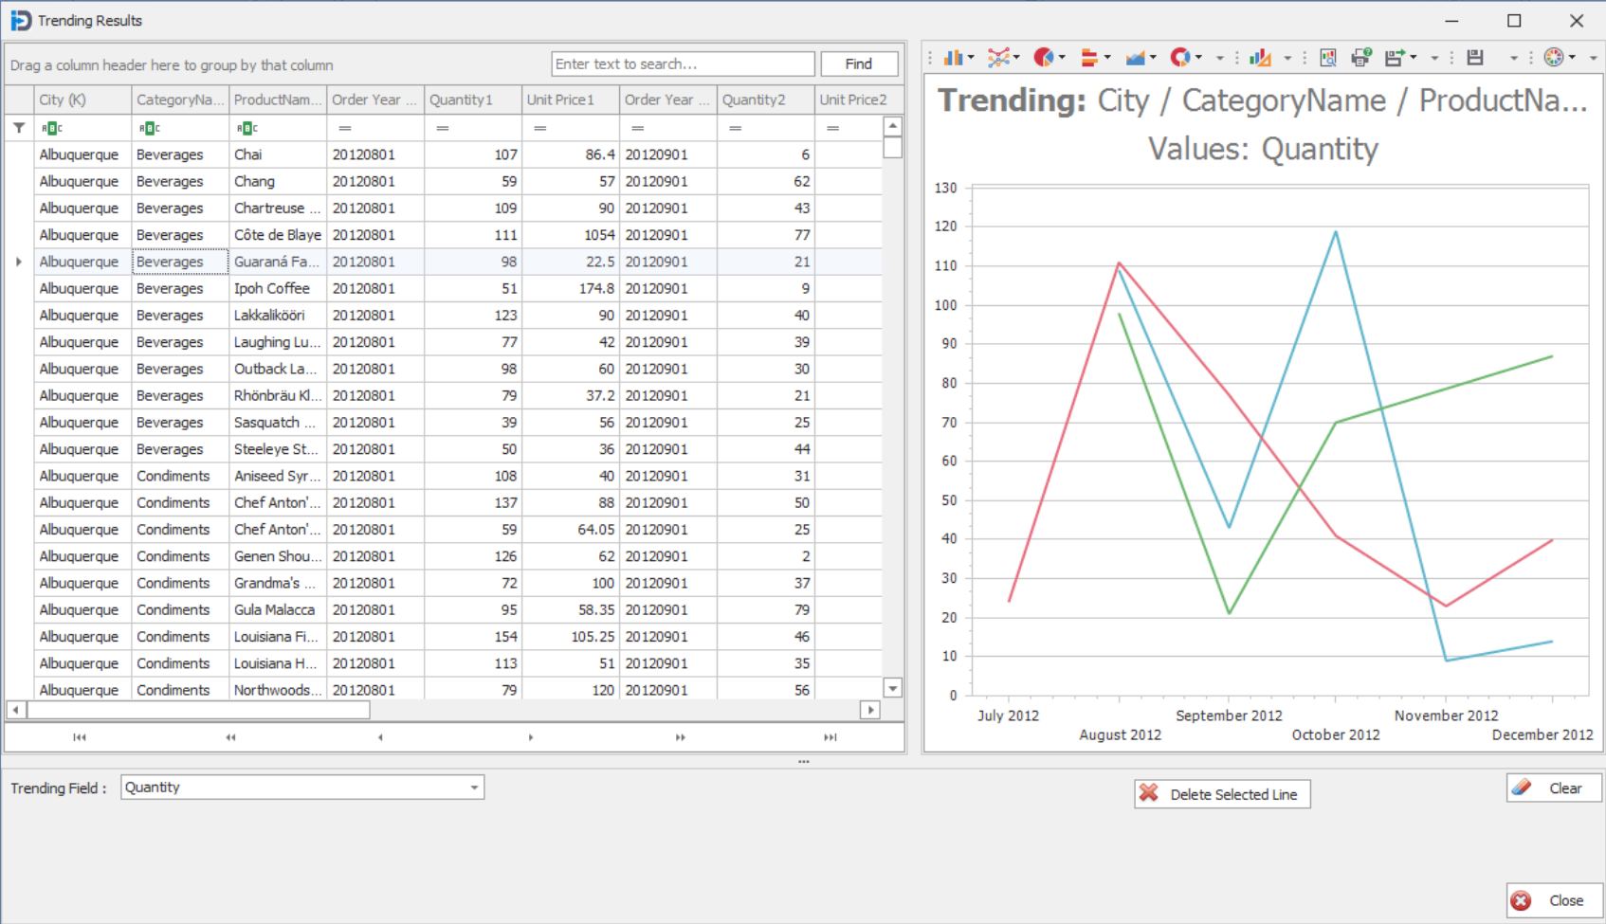Open the chart color palette icon
Viewport: 1606px width, 924px height.
pyautogui.click(x=1553, y=58)
